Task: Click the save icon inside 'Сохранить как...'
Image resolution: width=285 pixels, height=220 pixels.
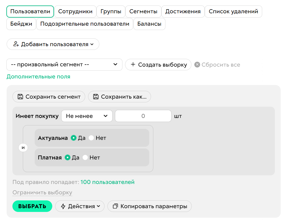Action: pos(96,97)
